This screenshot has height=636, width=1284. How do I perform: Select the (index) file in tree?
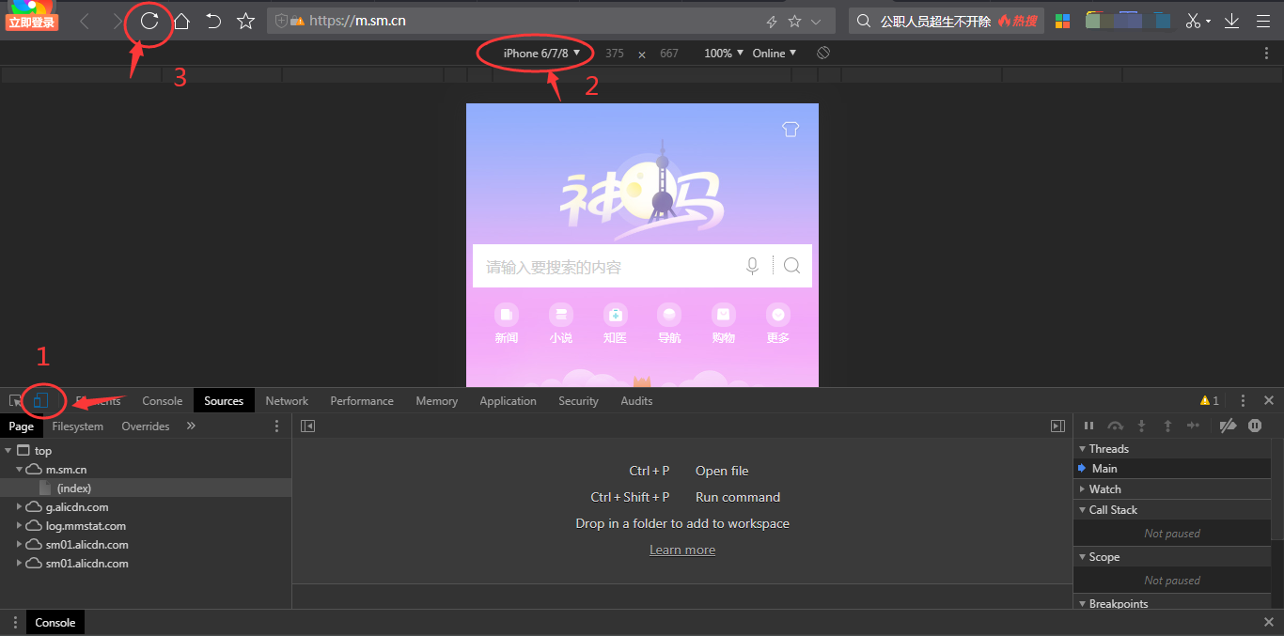point(73,489)
